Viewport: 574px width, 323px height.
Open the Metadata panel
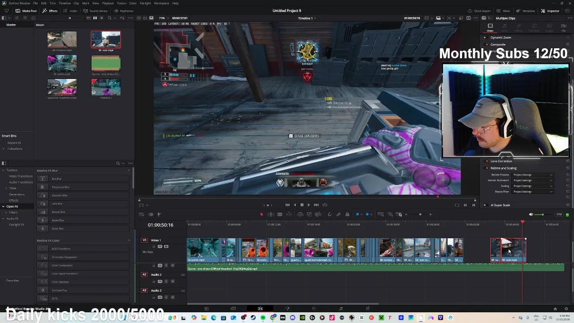525,11
